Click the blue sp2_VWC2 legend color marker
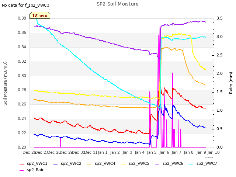 tap(56, 164)
